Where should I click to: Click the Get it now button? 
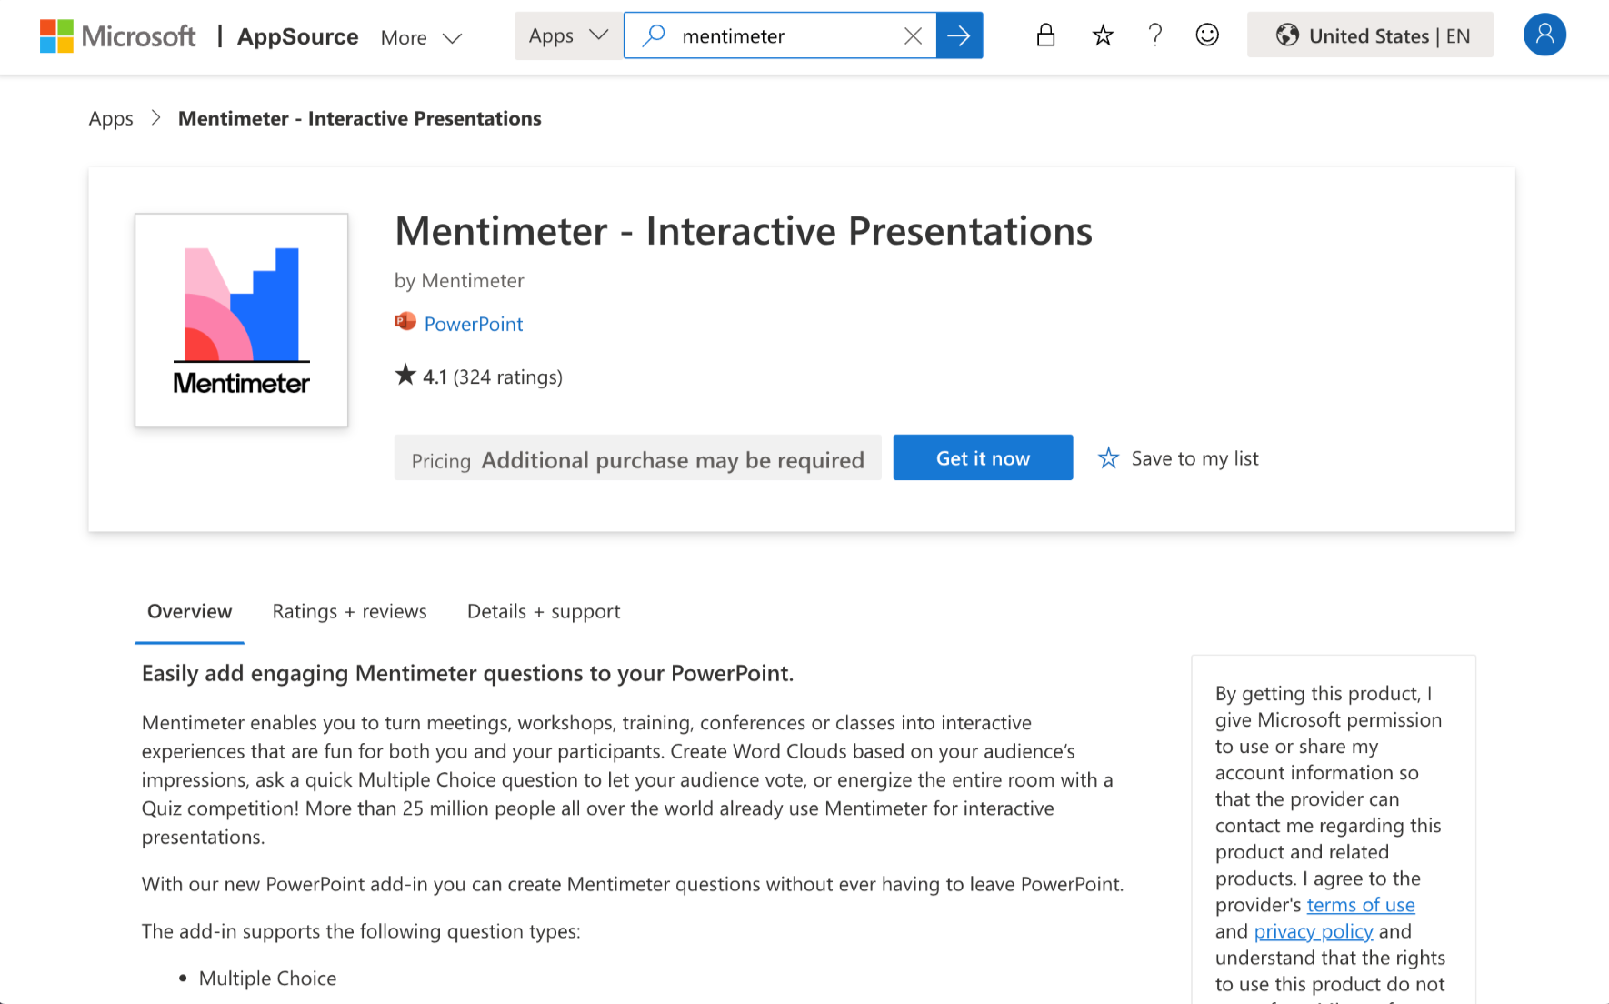point(983,457)
